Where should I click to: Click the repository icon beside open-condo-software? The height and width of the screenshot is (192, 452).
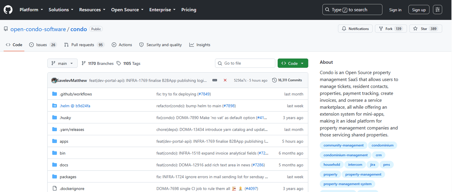coord(6,29)
